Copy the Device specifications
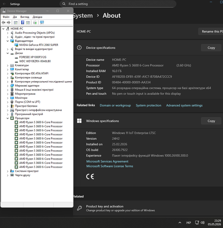Viewport: 223px width, 228px height. coord(211,48)
